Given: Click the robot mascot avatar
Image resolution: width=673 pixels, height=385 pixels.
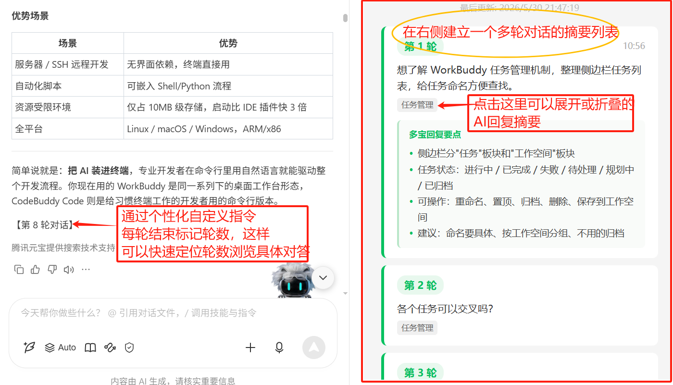Looking at the screenshot, I should tap(293, 280).
